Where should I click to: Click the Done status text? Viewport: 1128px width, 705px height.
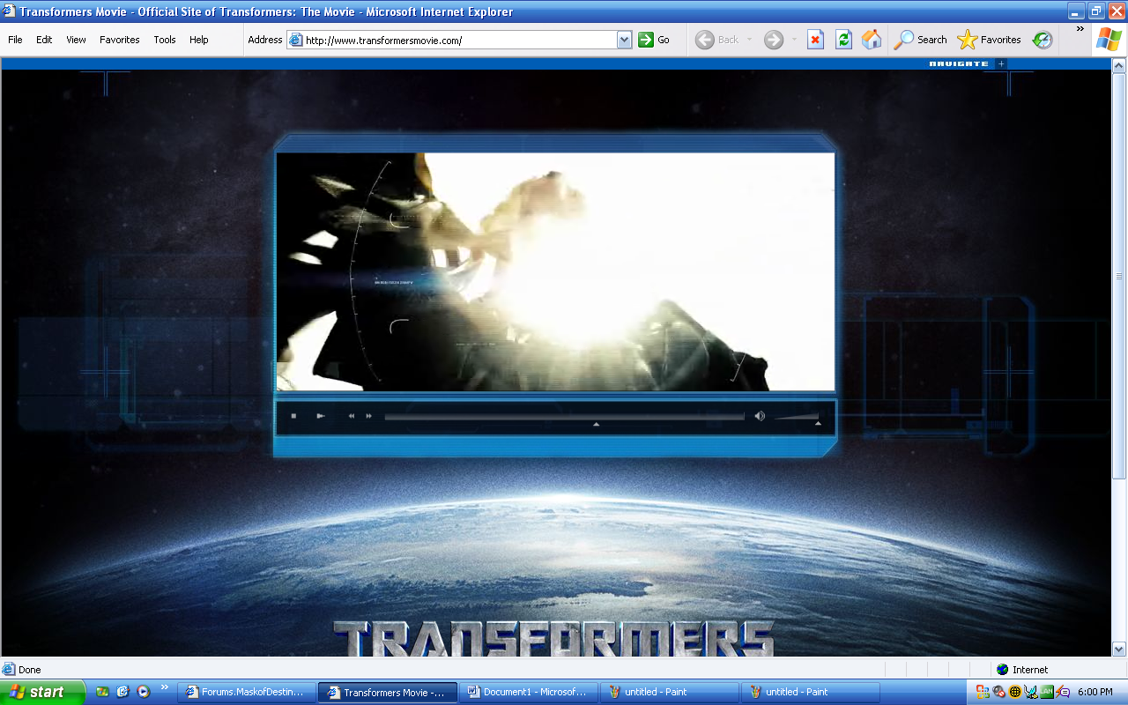(x=30, y=670)
